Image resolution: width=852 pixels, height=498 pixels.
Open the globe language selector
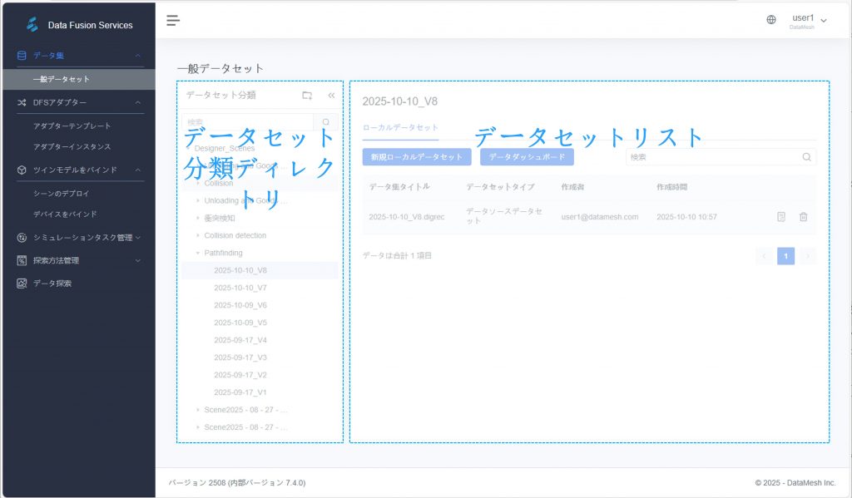(x=771, y=20)
